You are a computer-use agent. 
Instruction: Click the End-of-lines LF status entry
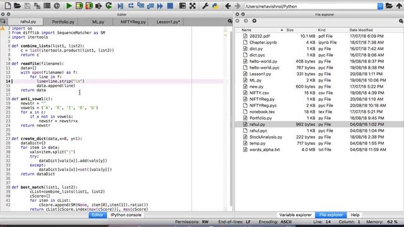point(234,222)
